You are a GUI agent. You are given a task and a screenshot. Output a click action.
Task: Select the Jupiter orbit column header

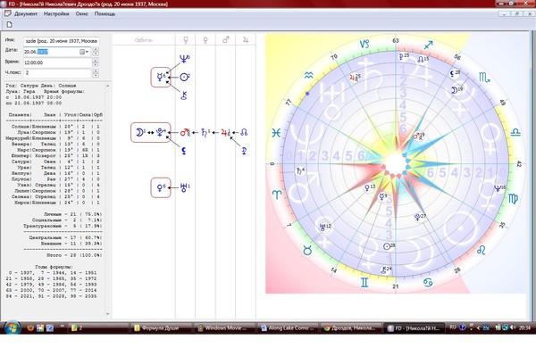[246, 40]
